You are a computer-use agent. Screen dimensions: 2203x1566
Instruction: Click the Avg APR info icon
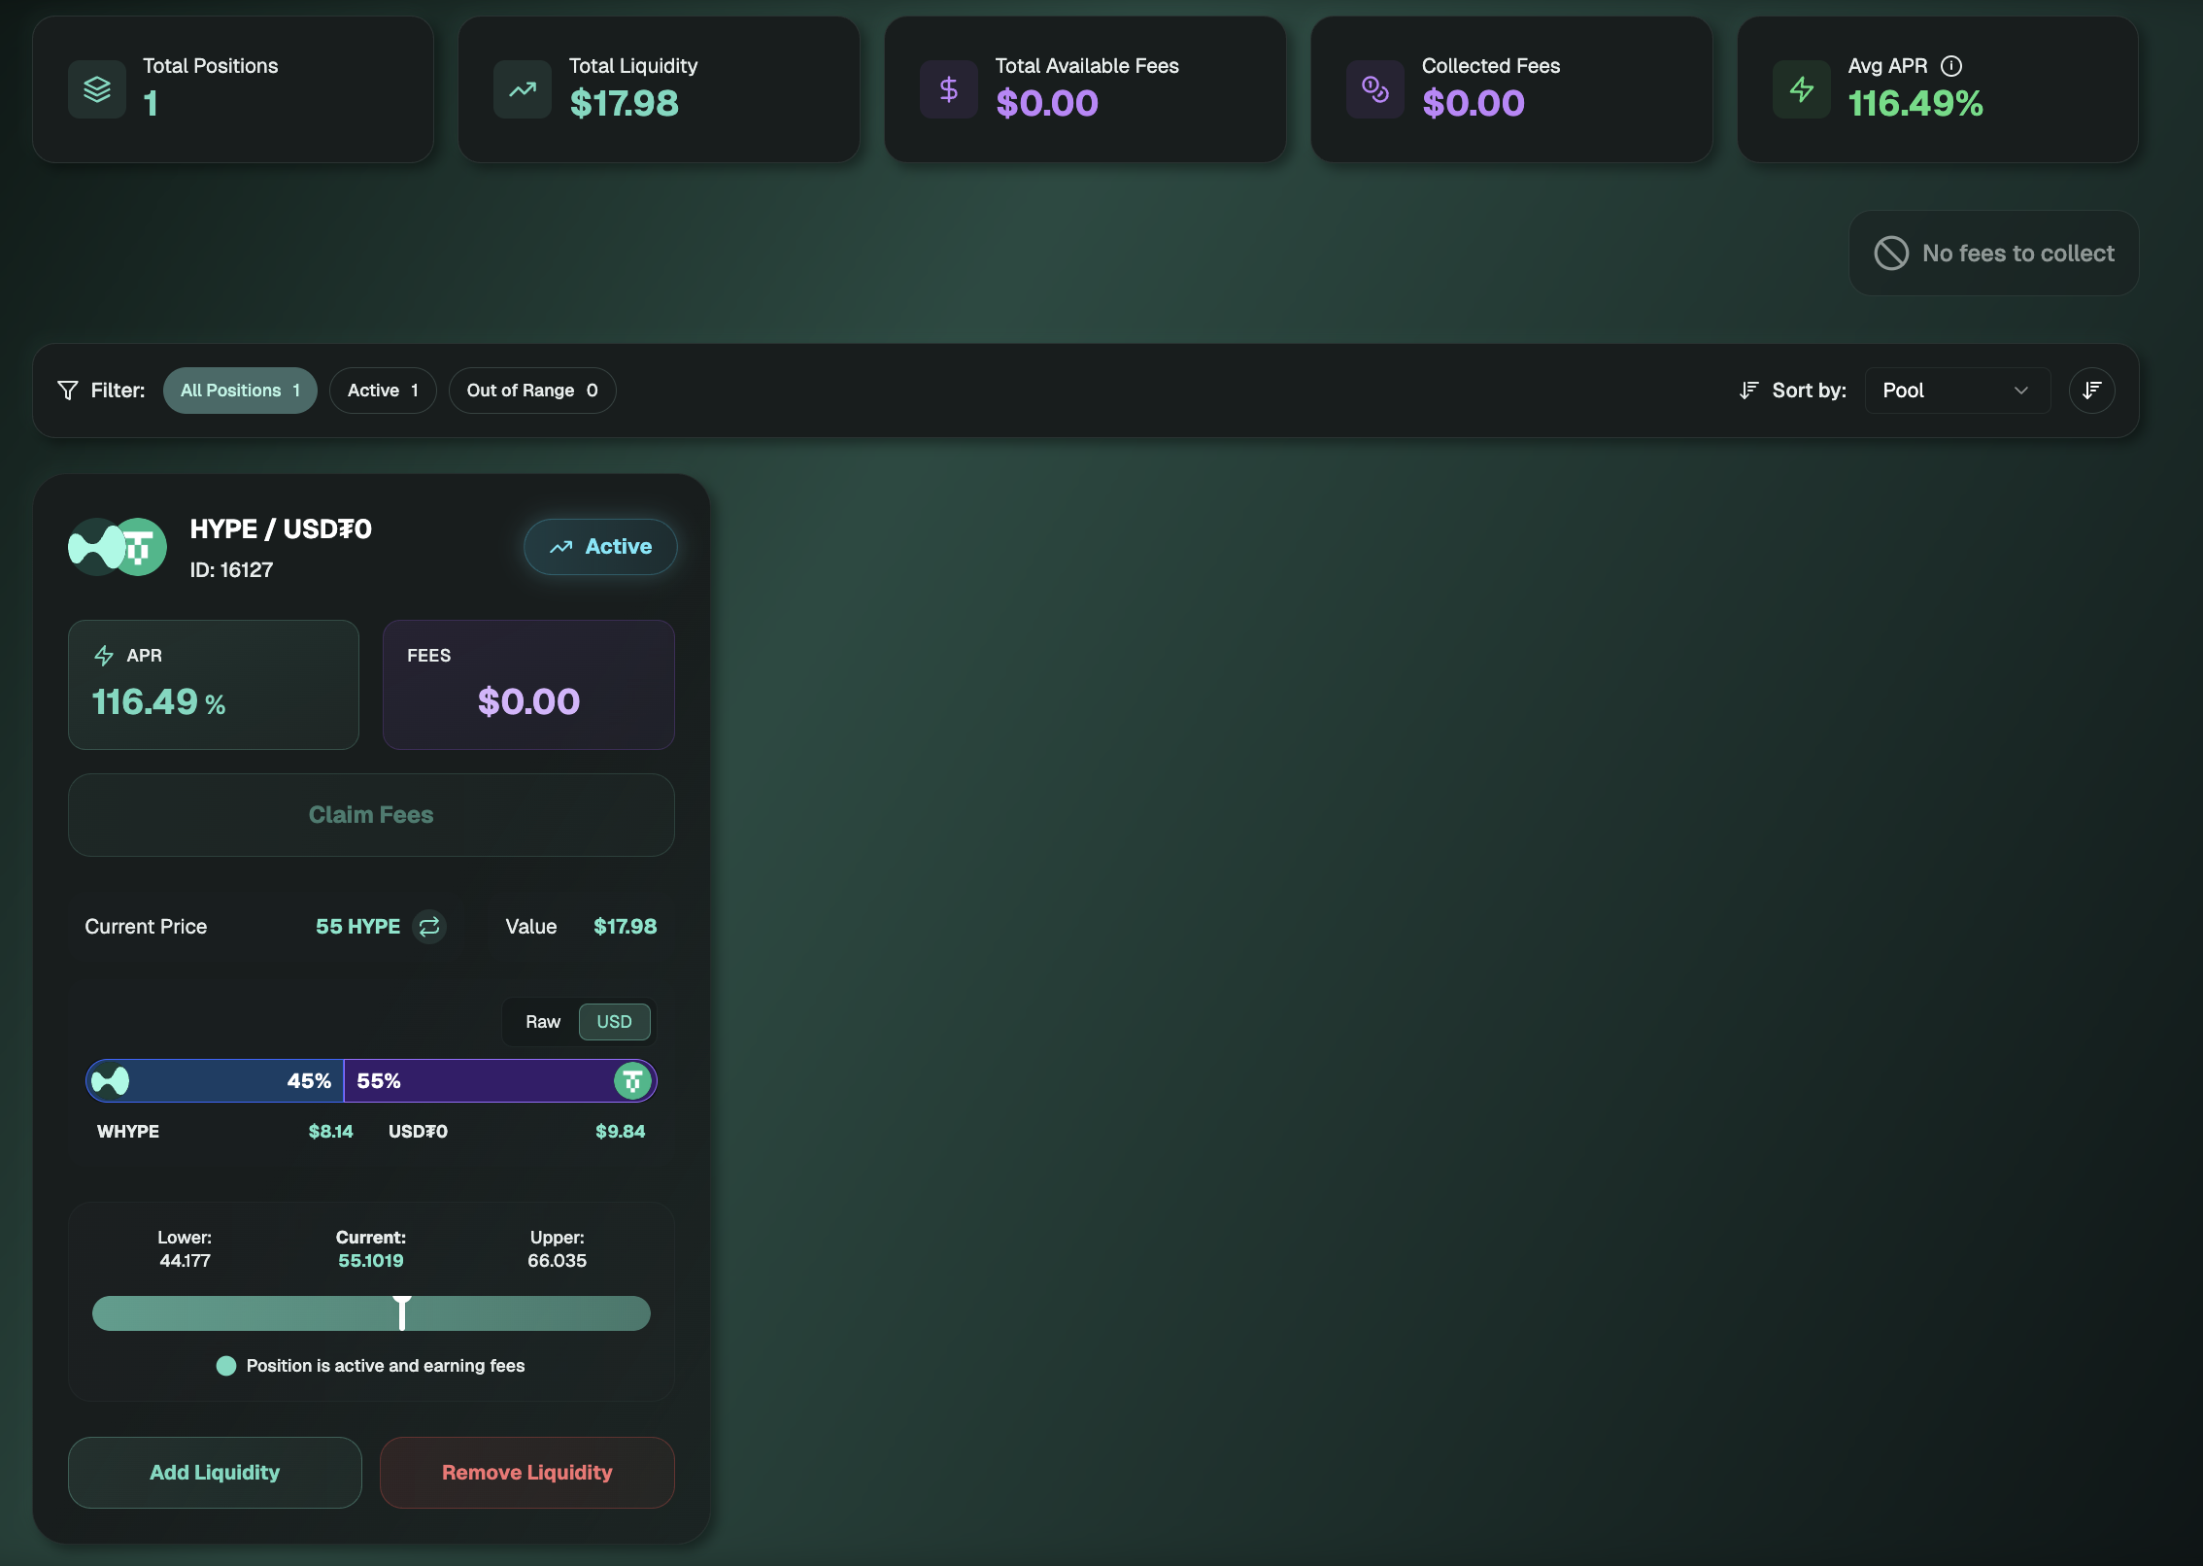click(x=1950, y=66)
